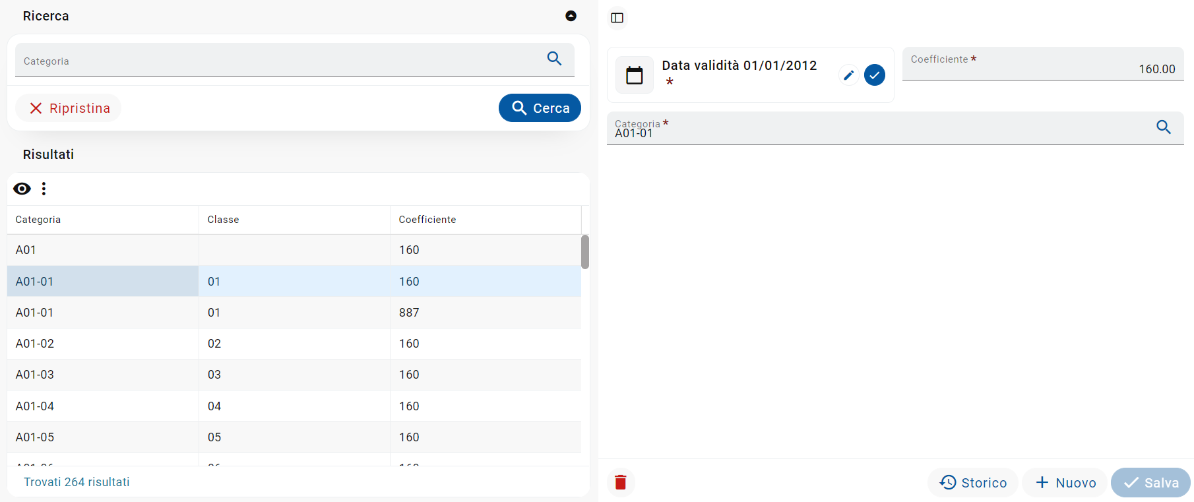Edit the validity date with the pencil icon

point(849,75)
